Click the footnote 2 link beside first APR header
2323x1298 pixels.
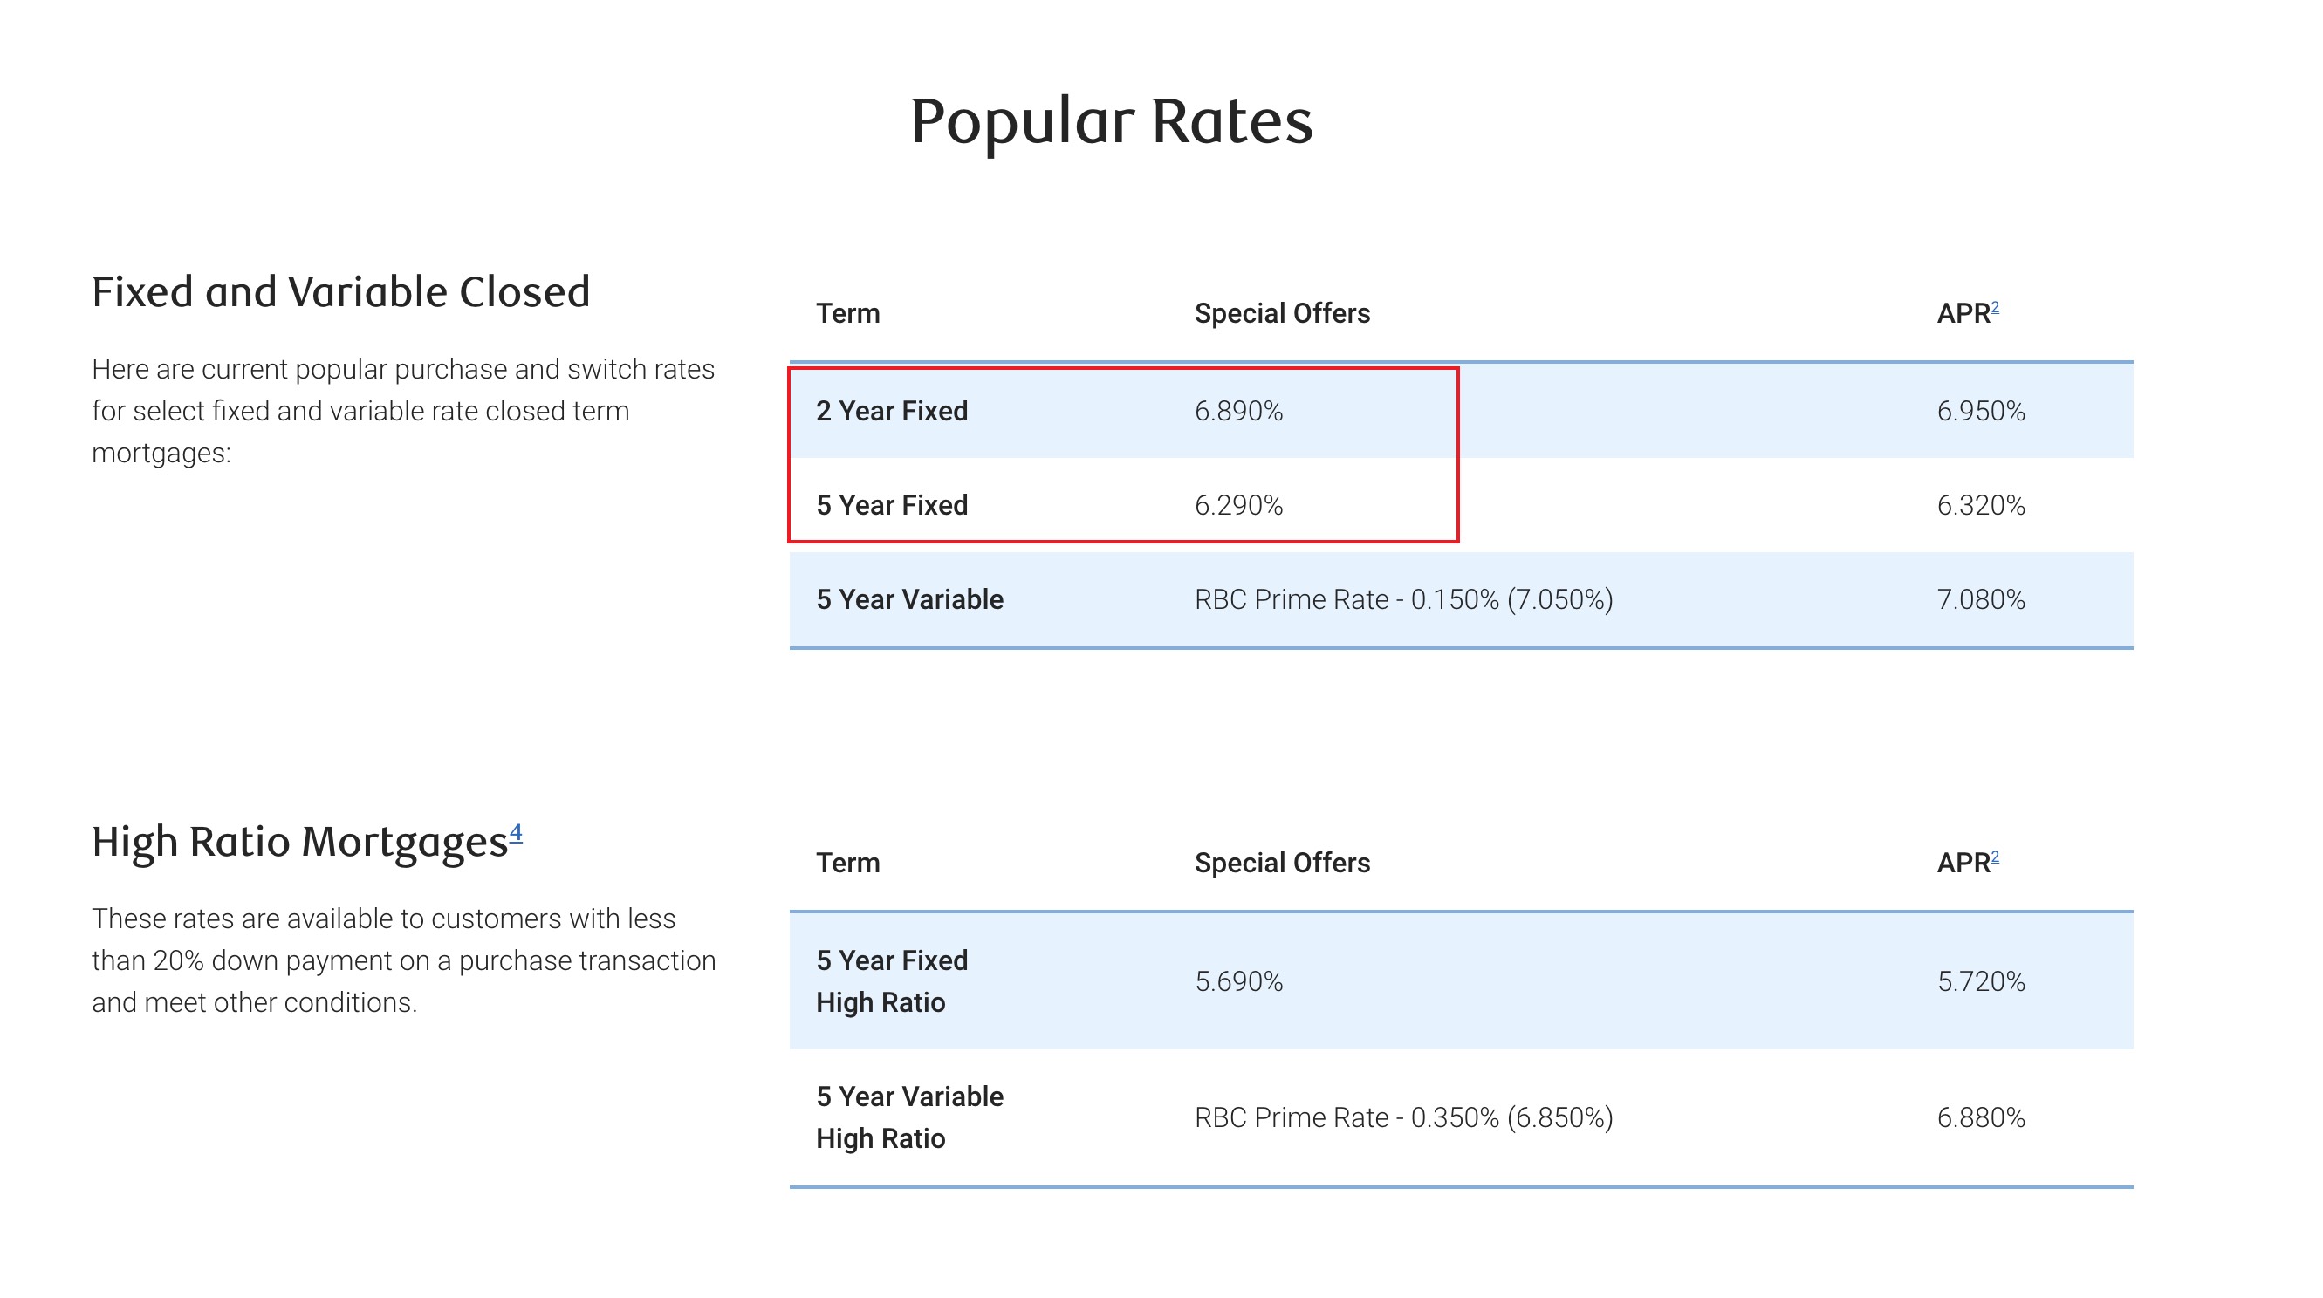coord(1995,307)
